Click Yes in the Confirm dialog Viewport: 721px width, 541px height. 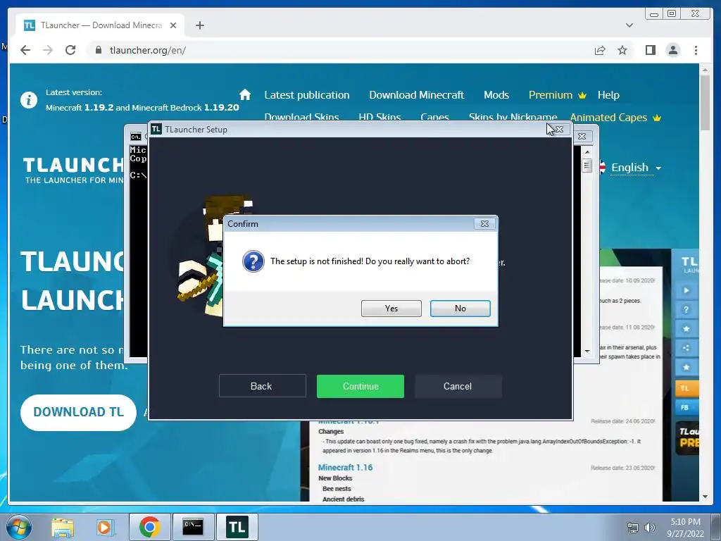pos(391,309)
